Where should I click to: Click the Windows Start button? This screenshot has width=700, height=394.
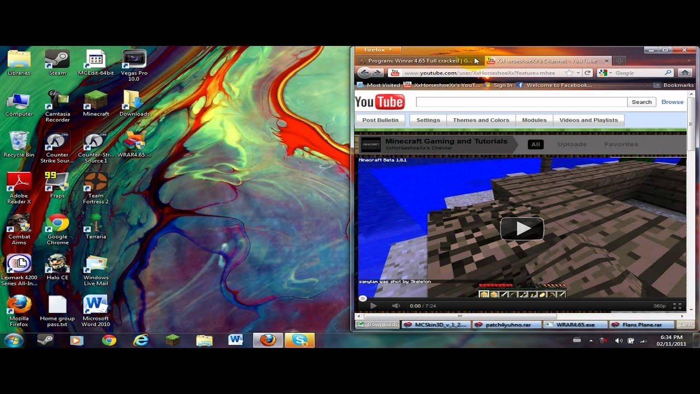coord(13,340)
